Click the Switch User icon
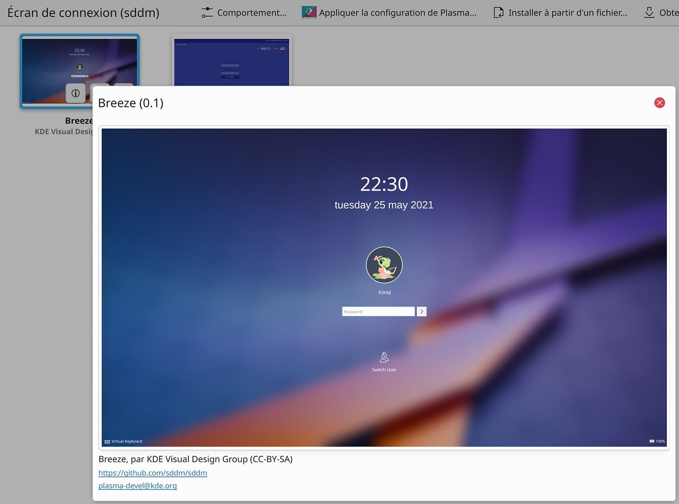 click(x=384, y=357)
